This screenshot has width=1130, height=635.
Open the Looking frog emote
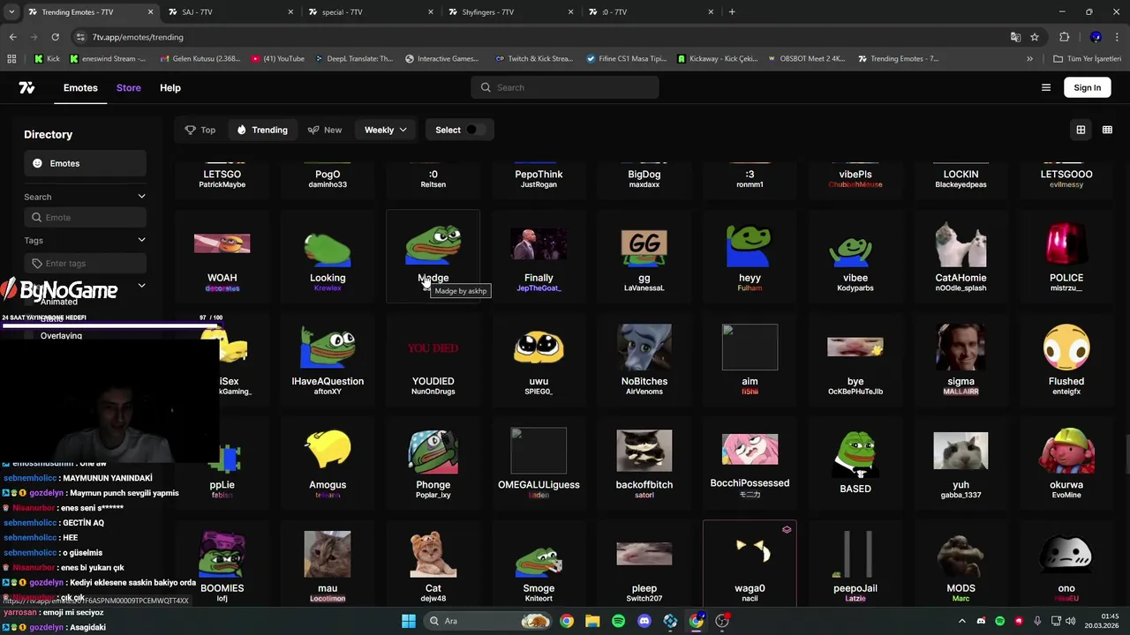coord(328,257)
